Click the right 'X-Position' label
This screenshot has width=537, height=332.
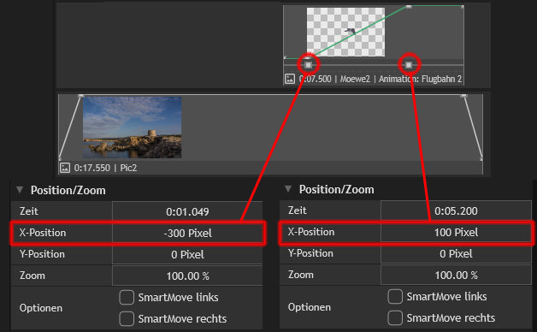pyautogui.click(x=311, y=232)
